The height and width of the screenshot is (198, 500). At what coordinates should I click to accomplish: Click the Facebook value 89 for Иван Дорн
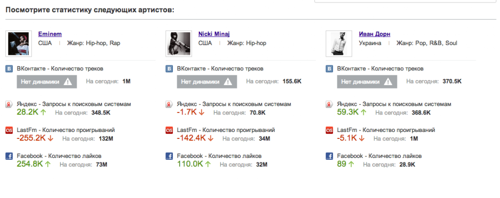(x=341, y=164)
